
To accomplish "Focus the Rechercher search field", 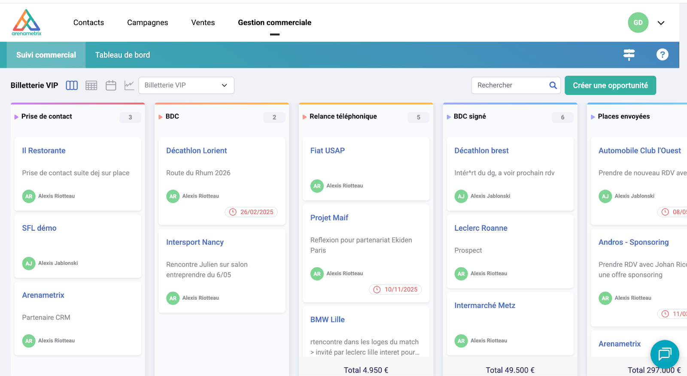I will [x=510, y=85].
